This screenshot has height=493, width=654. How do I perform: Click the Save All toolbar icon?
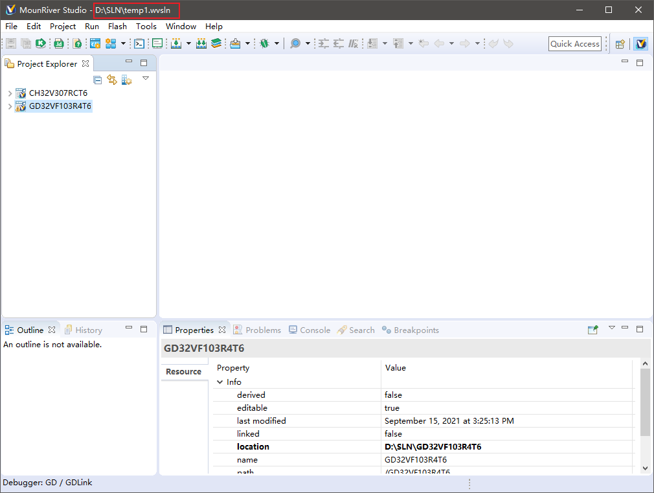pos(26,43)
